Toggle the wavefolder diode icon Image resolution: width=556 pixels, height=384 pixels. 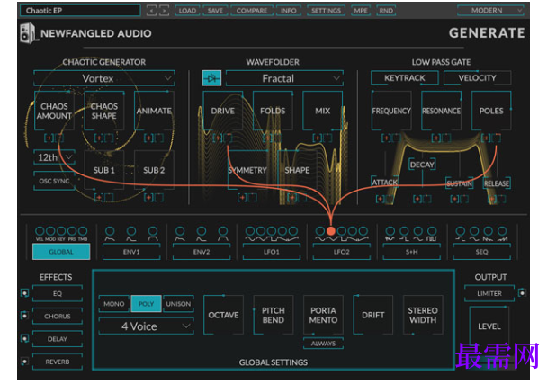click(211, 78)
